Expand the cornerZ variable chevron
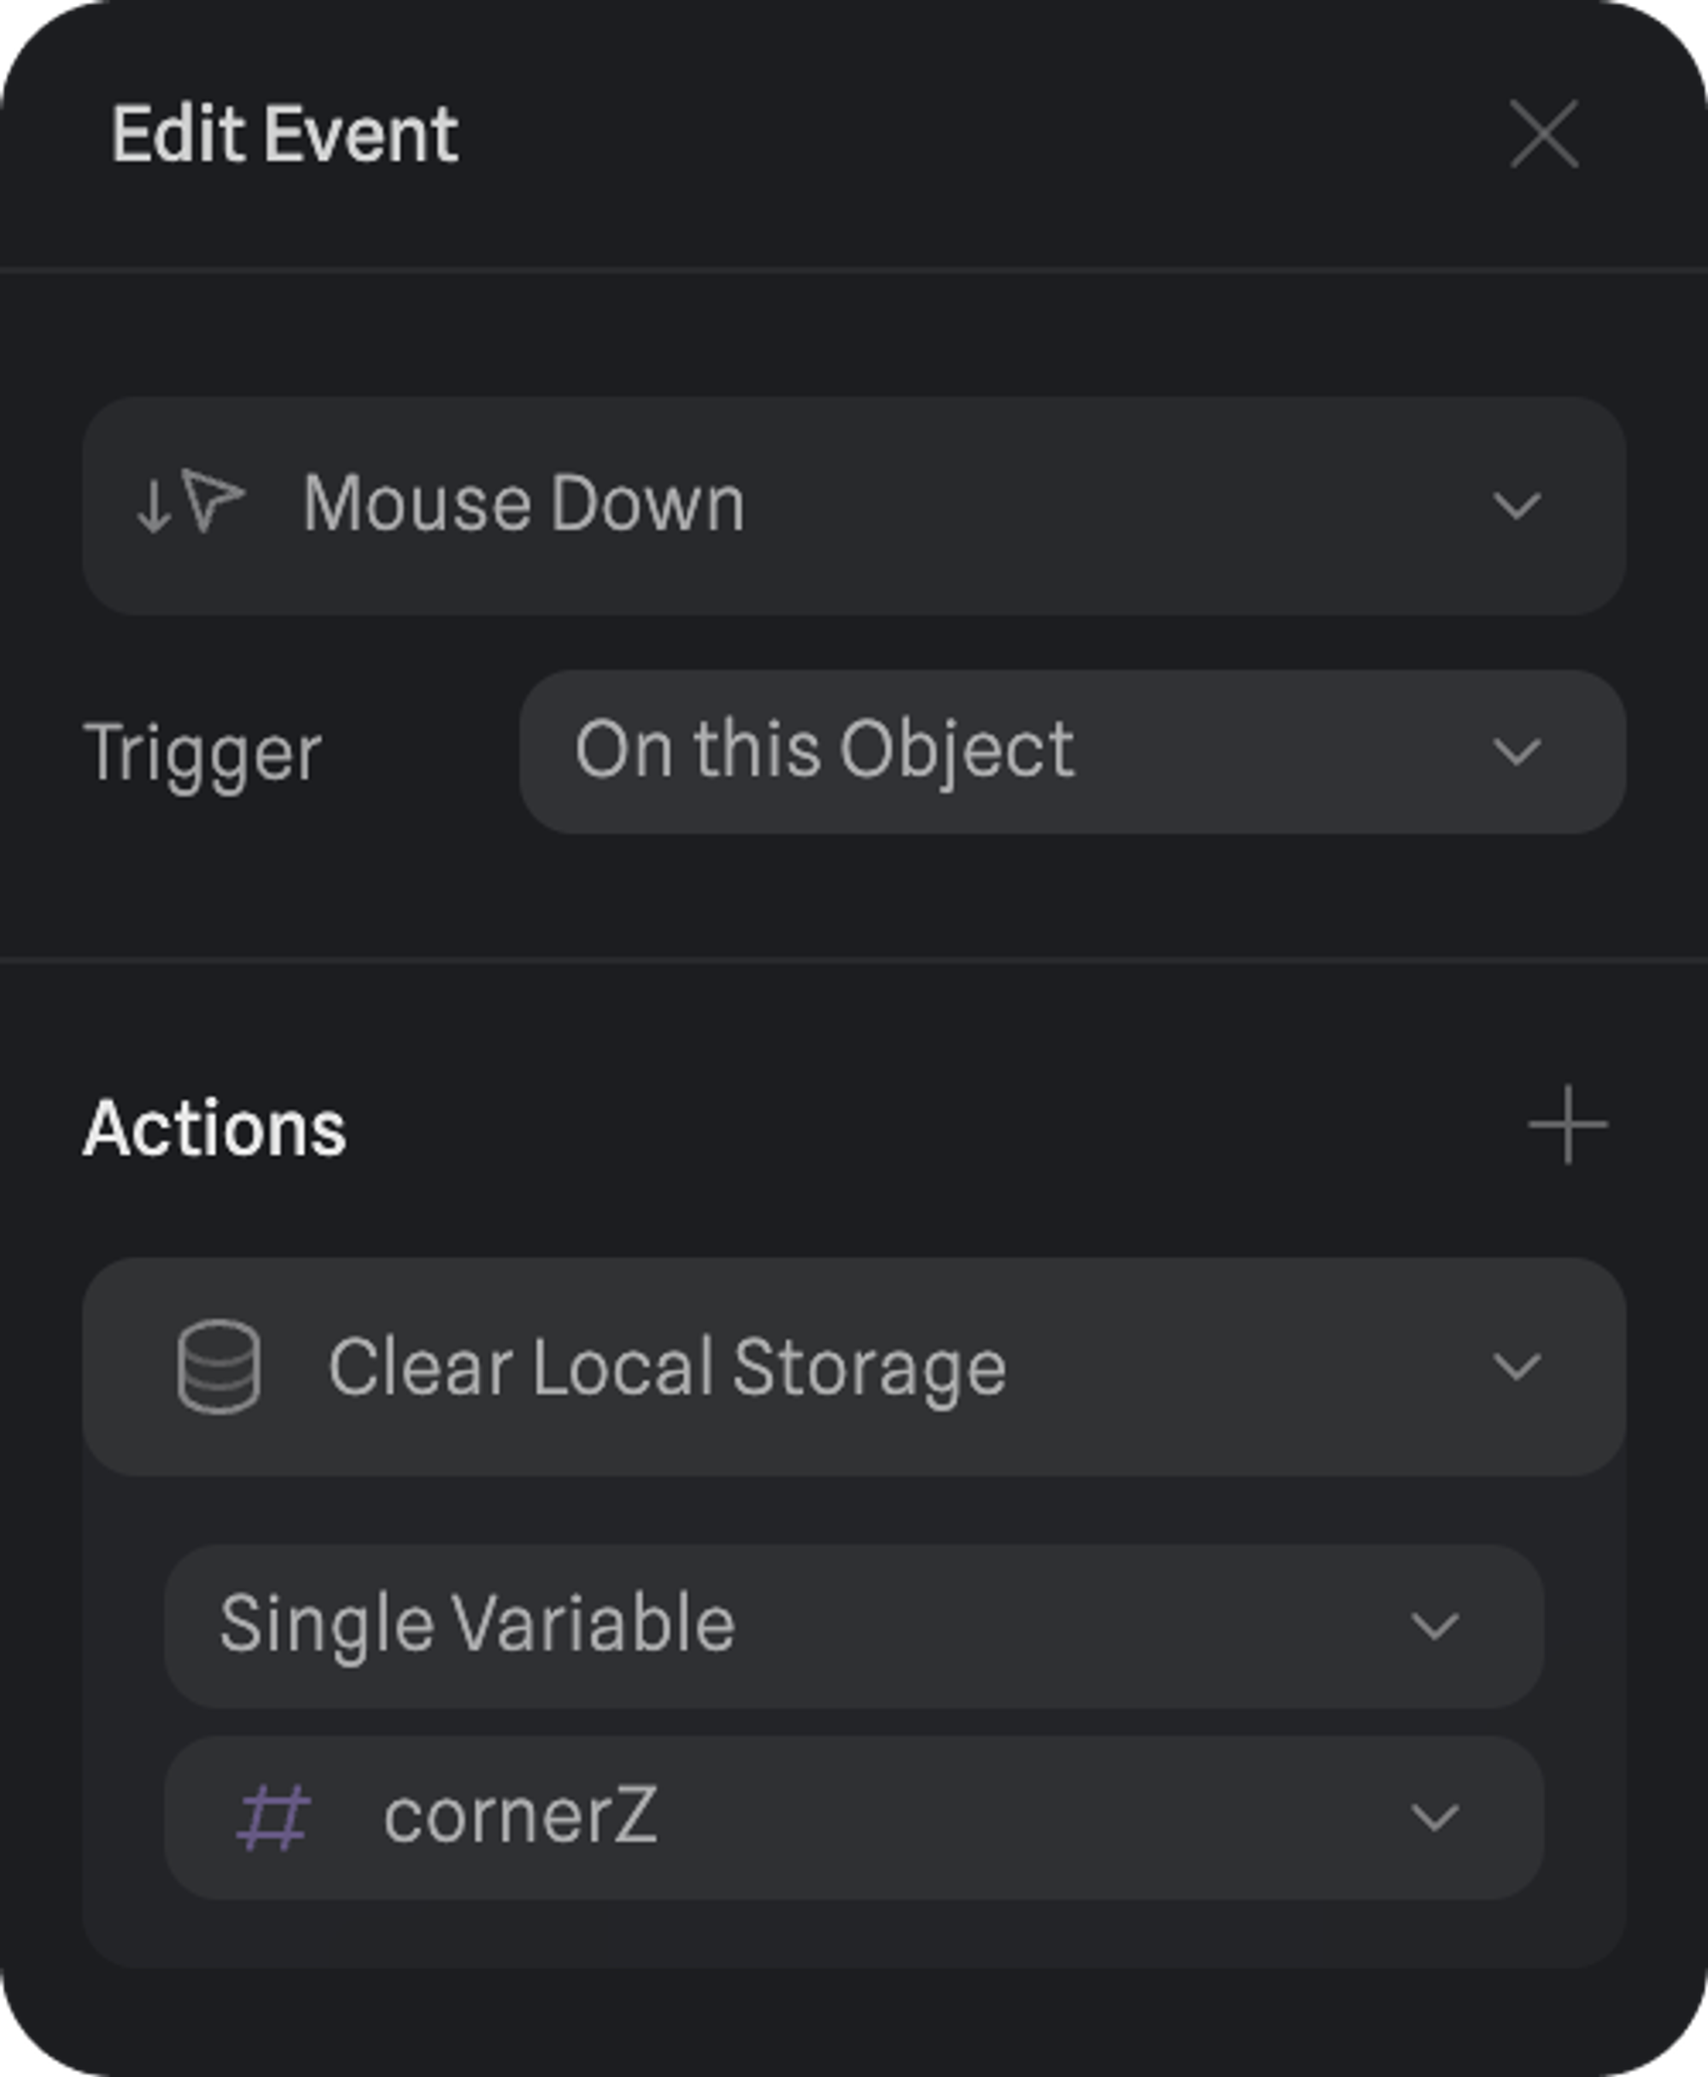The image size is (1708, 2077). (x=1434, y=1817)
